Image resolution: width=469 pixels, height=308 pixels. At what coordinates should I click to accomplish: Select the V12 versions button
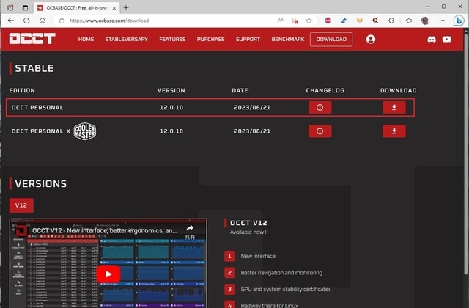pyautogui.click(x=21, y=205)
